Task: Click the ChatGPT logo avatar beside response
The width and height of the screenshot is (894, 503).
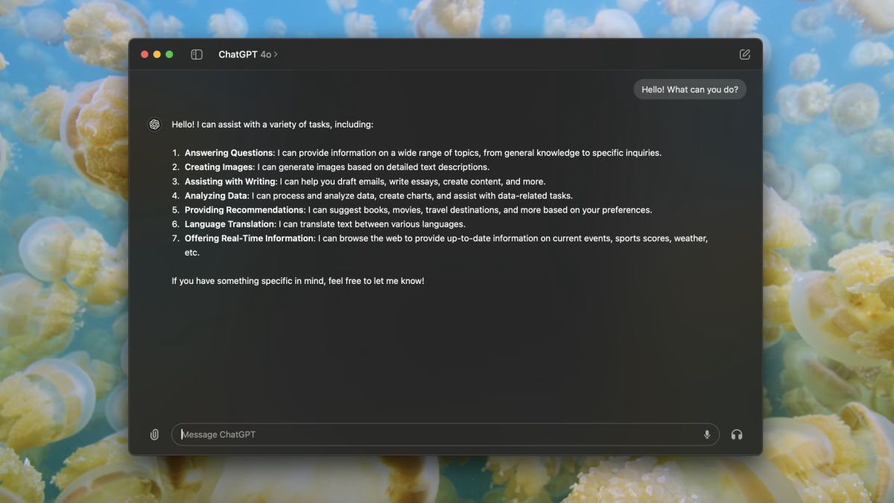Action: tap(154, 124)
